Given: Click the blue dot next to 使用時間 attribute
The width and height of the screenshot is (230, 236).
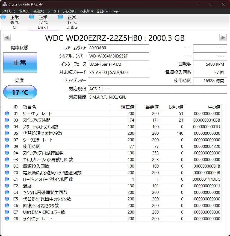Looking at the screenshot, I should coord(7,146).
